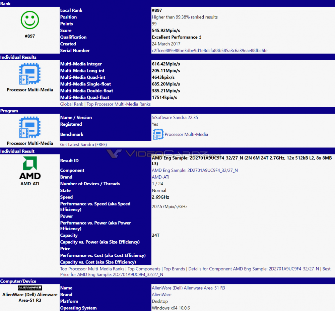Click the #897 caption under smiley
This screenshot has height=311, width=335.
(30, 36)
